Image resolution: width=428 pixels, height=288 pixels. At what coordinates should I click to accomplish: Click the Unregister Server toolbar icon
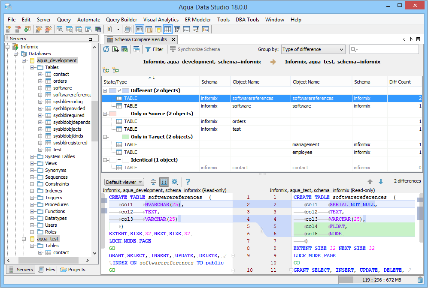click(18, 29)
